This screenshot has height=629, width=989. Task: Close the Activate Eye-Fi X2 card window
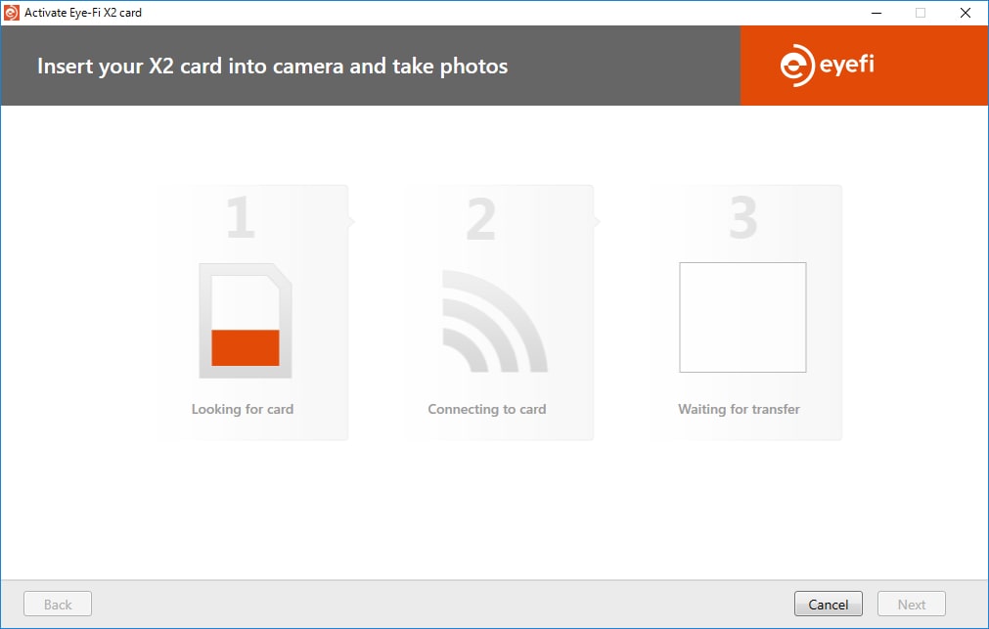(x=966, y=13)
